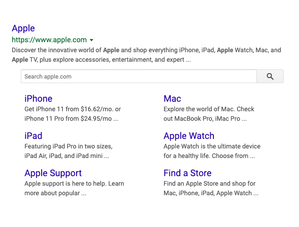Click the 'Find an Apple Store and shop' snippet
Image resolution: width=299 pixels, height=227 pixels.
pyautogui.click(x=211, y=188)
